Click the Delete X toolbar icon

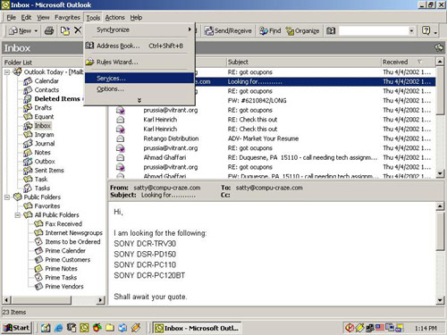click(x=78, y=30)
